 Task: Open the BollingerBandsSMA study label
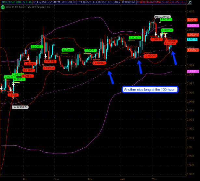click(x=161, y=2)
